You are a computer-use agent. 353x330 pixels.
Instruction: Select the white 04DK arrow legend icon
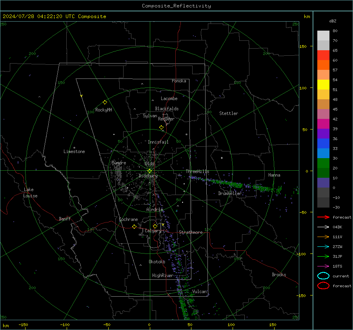click(x=323, y=227)
